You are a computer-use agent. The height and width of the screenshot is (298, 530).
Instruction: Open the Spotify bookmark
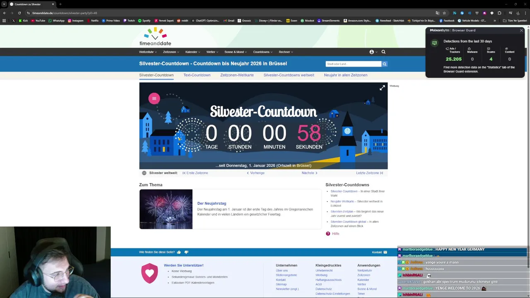tap(144, 20)
